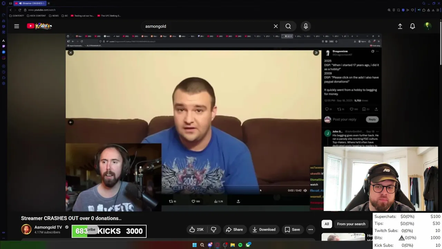Open Xbox app from taskbar

248,245
